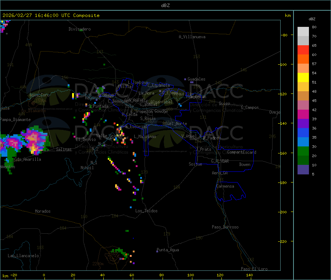Click the 'dBZ' heading above the color legend
This screenshot has height=280, width=331.
pyautogui.click(x=312, y=19)
